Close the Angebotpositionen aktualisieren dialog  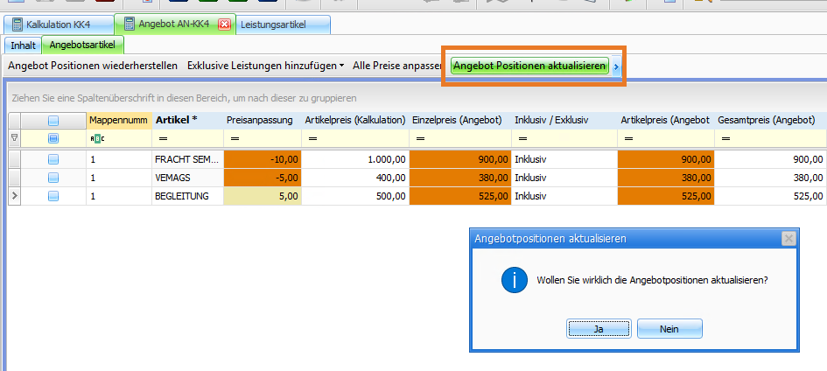(x=788, y=238)
